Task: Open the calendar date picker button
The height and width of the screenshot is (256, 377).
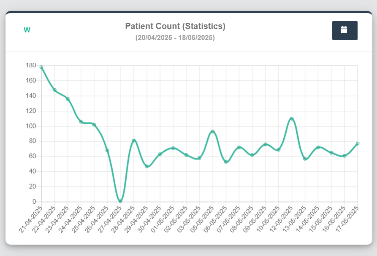Action: coord(344,30)
